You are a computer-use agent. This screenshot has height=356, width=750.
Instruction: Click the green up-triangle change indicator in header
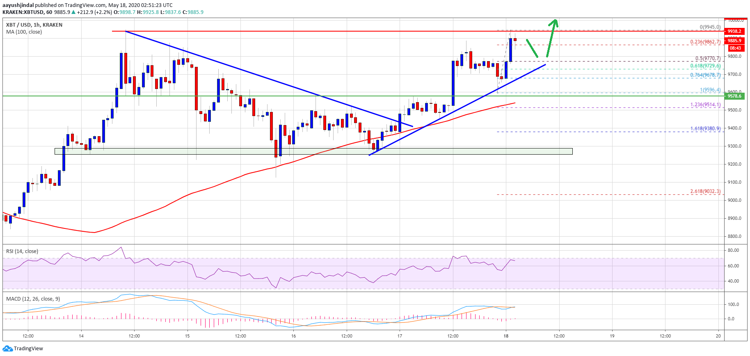click(x=73, y=12)
